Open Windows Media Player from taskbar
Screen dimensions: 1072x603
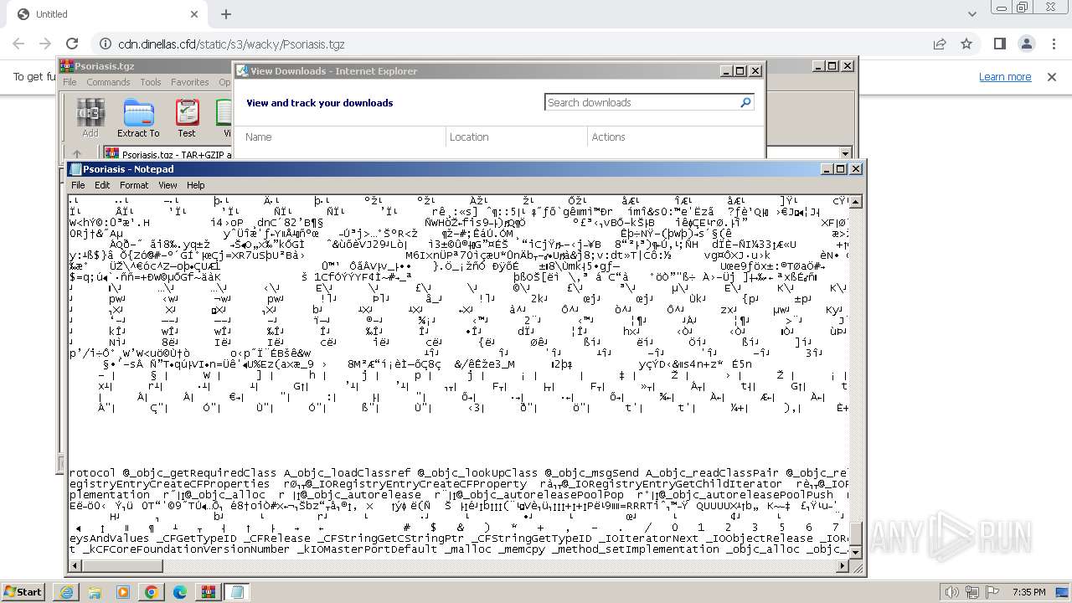tap(123, 592)
